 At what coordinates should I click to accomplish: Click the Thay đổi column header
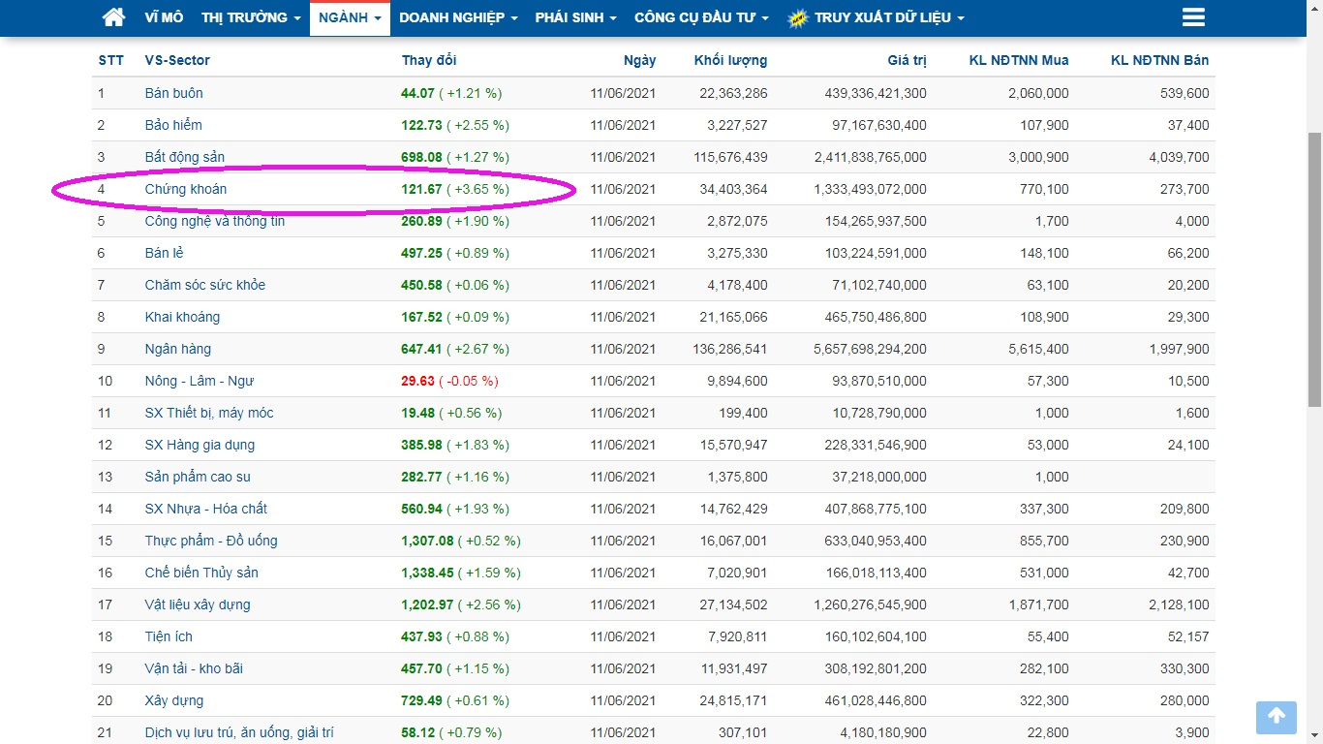click(429, 60)
